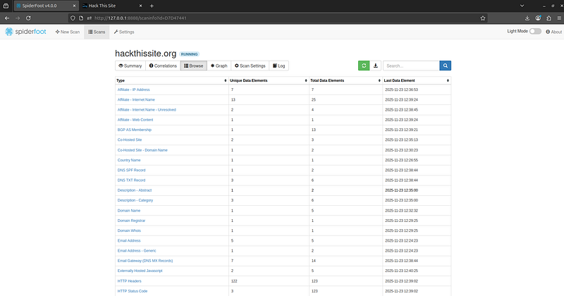Open the HTTP Headers link
This screenshot has height=296, width=564.
tap(129, 281)
